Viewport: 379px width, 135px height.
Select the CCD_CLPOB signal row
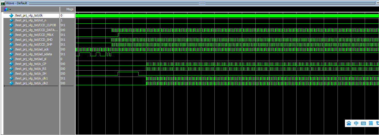(x=35, y=25)
